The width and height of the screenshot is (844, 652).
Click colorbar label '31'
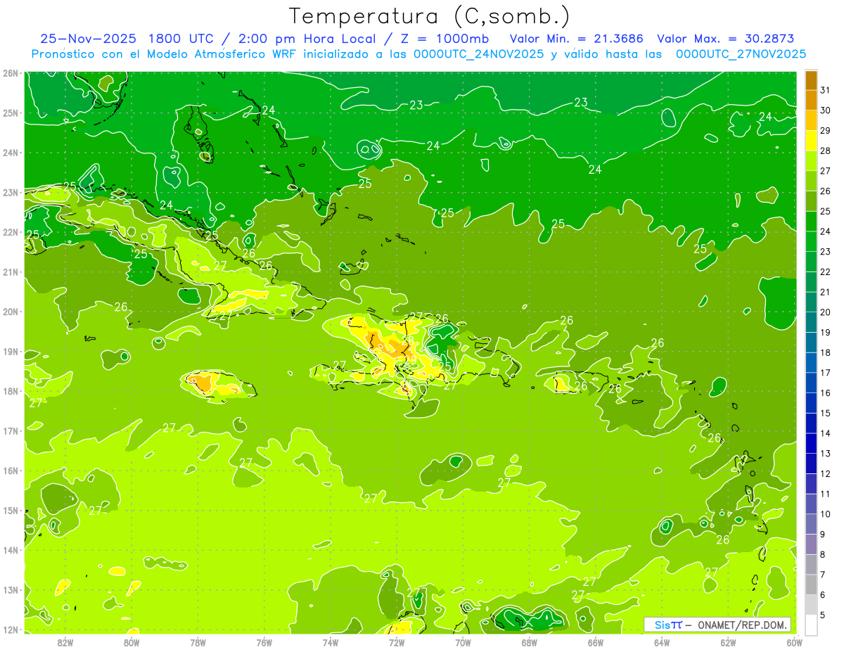coord(825,90)
